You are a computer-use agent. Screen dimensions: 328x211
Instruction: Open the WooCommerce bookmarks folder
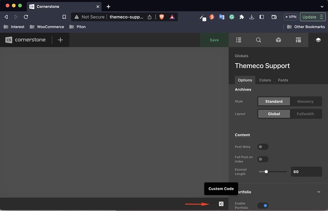47,27
